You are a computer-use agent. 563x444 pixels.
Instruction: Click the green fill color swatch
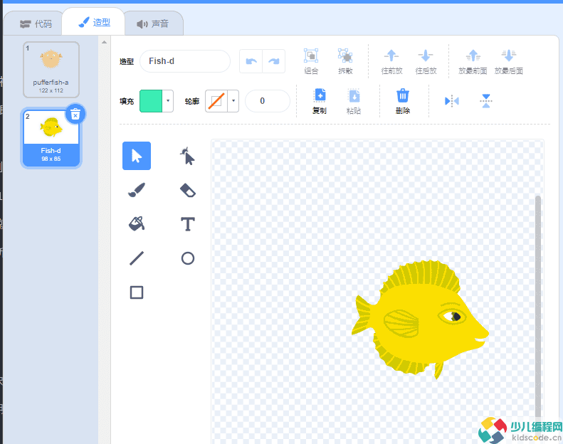151,101
